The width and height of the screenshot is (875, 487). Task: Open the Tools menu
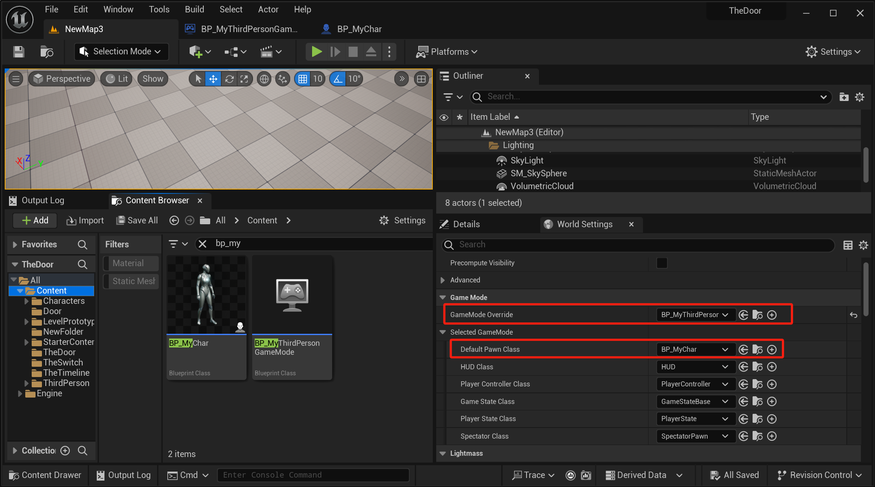pyautogui.click(x=159, y=9)
